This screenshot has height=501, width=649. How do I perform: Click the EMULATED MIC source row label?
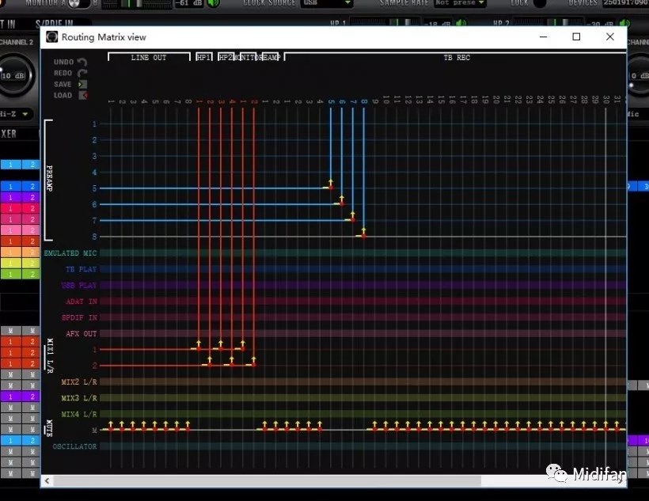pyautogui.click(x=72, y=253)
